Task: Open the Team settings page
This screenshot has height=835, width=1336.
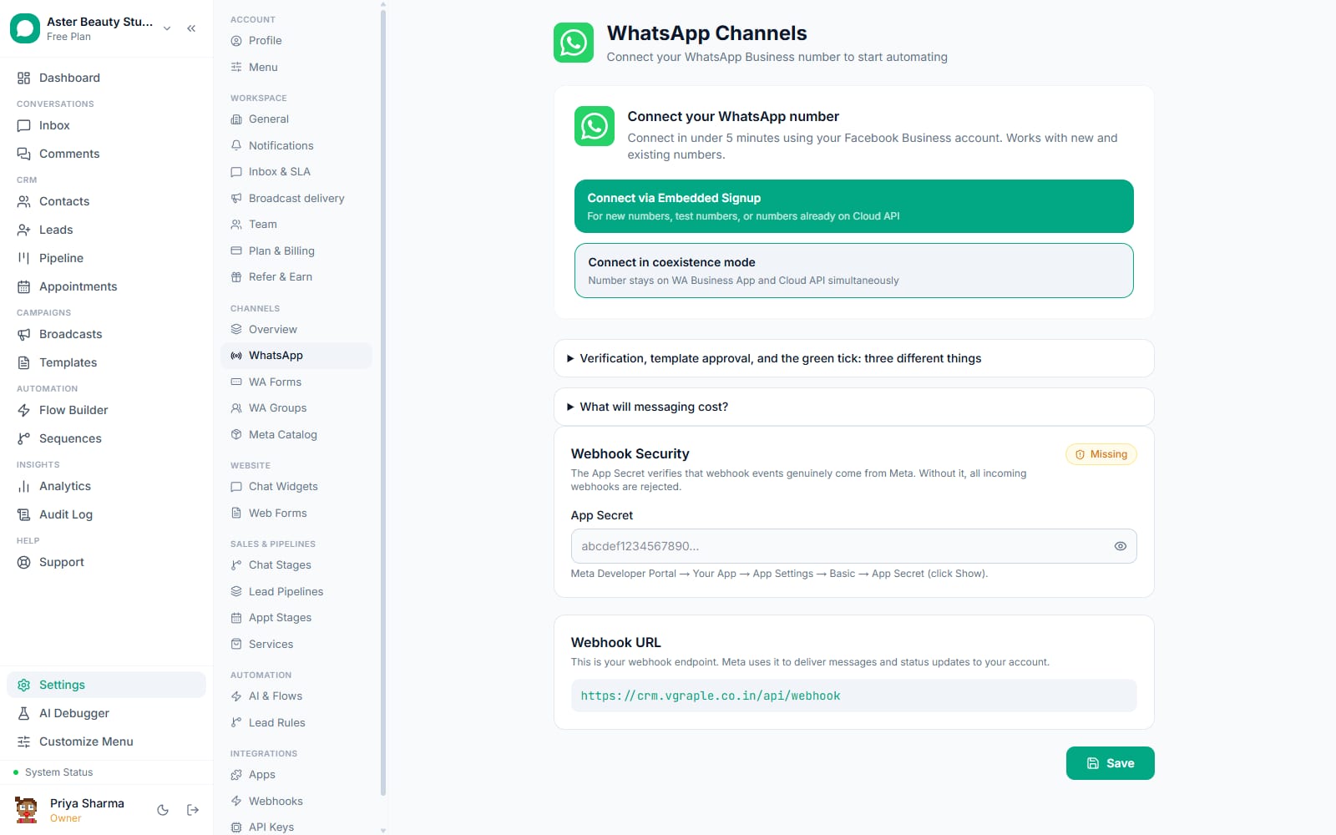Action: coord(296,225)
